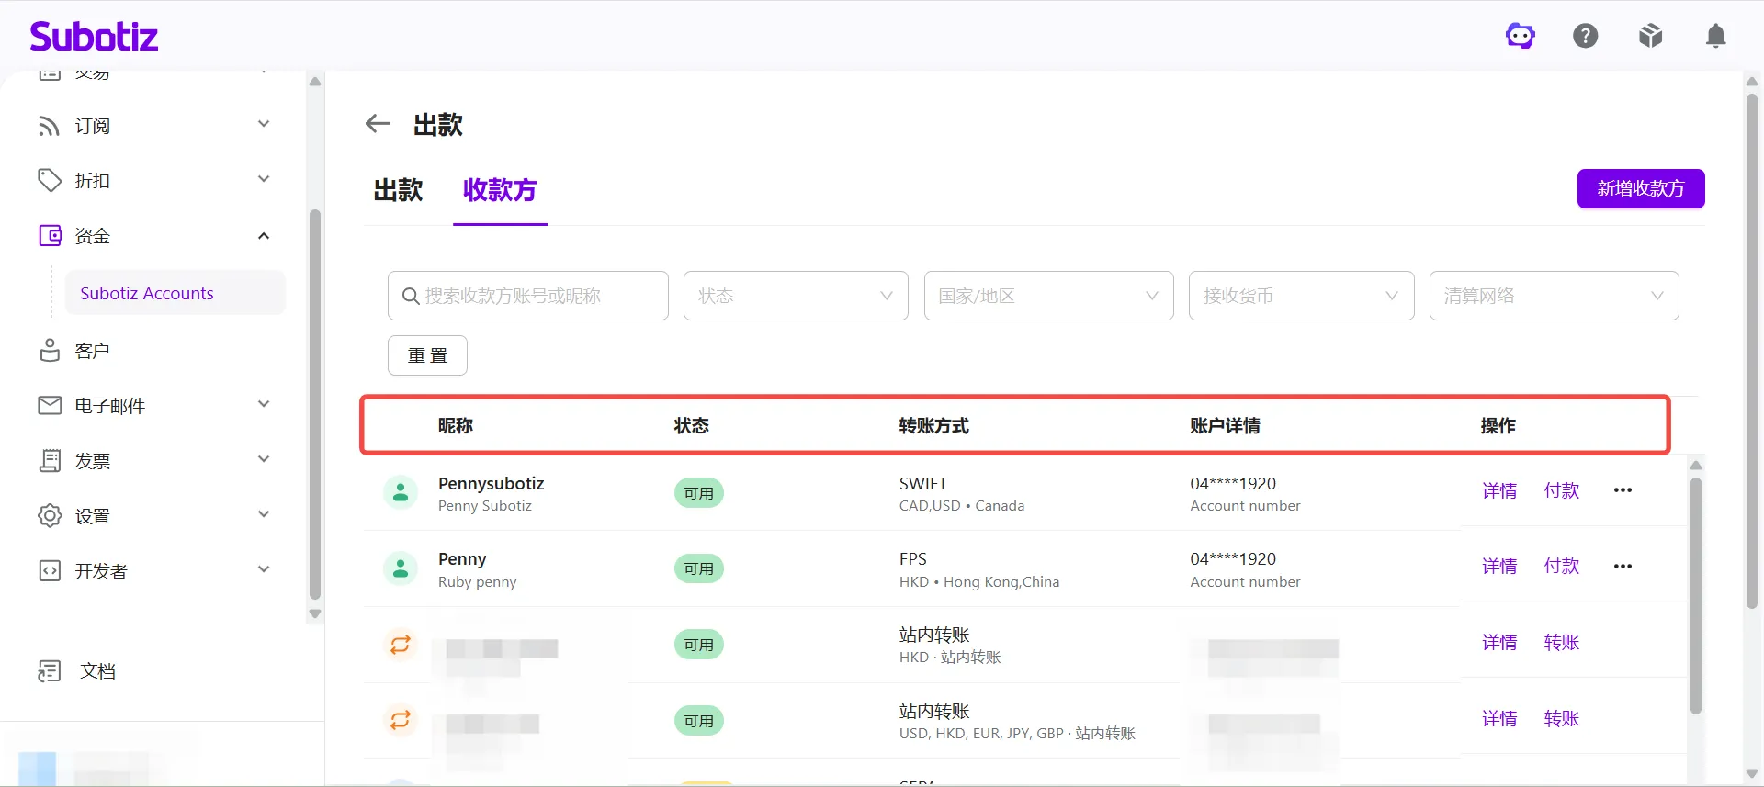Click the sidebar scrollbar thumb
The height and width of the screenshot is (787, 1764).
click(315, 404)
